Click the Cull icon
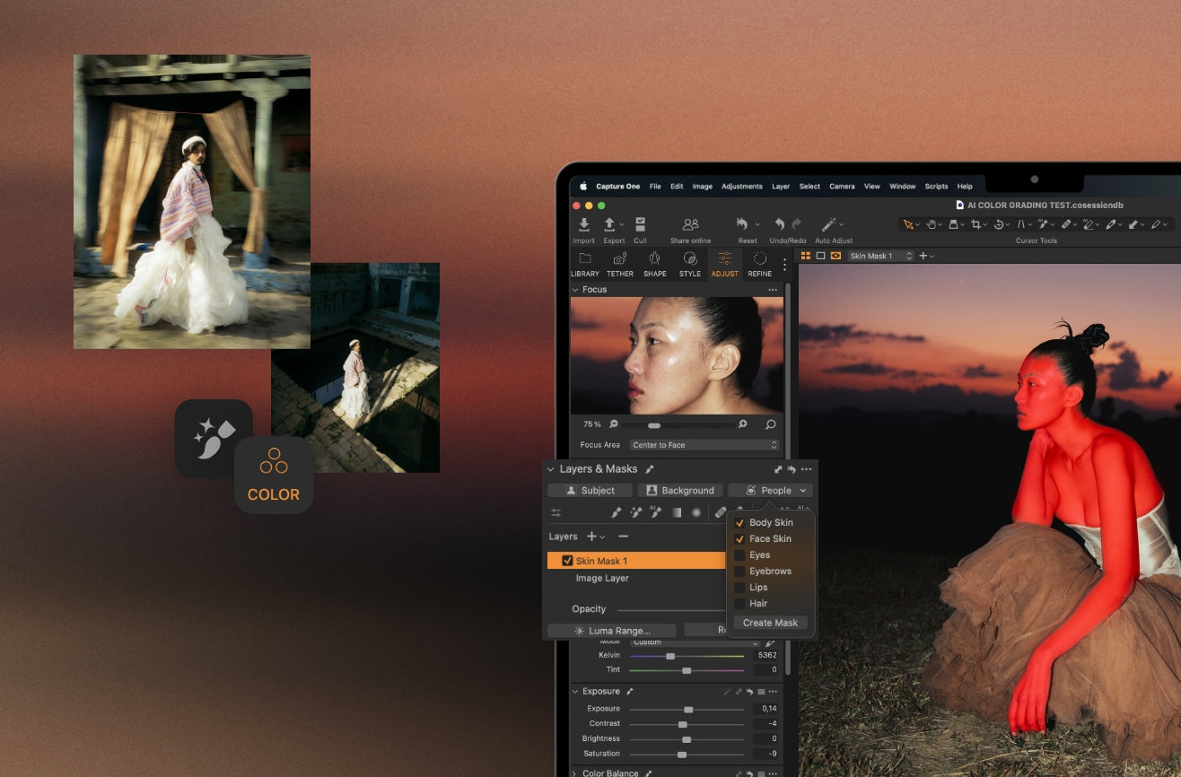The image size is (1181, 777). 640,225
